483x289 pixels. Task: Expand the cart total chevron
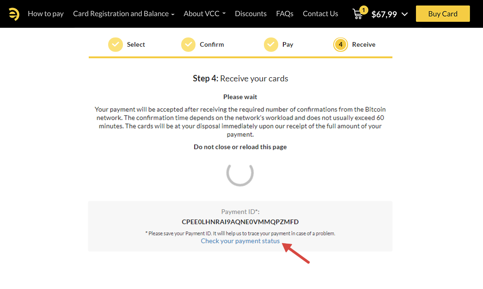tap(405, 14)
